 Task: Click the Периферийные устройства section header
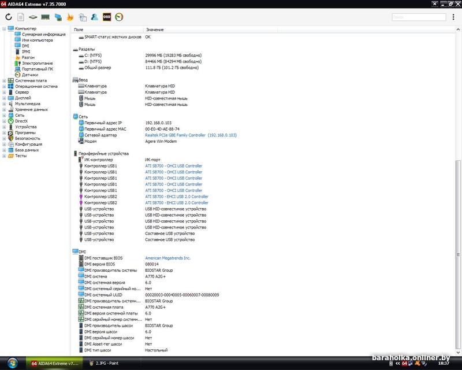click(x=103, y=153)
